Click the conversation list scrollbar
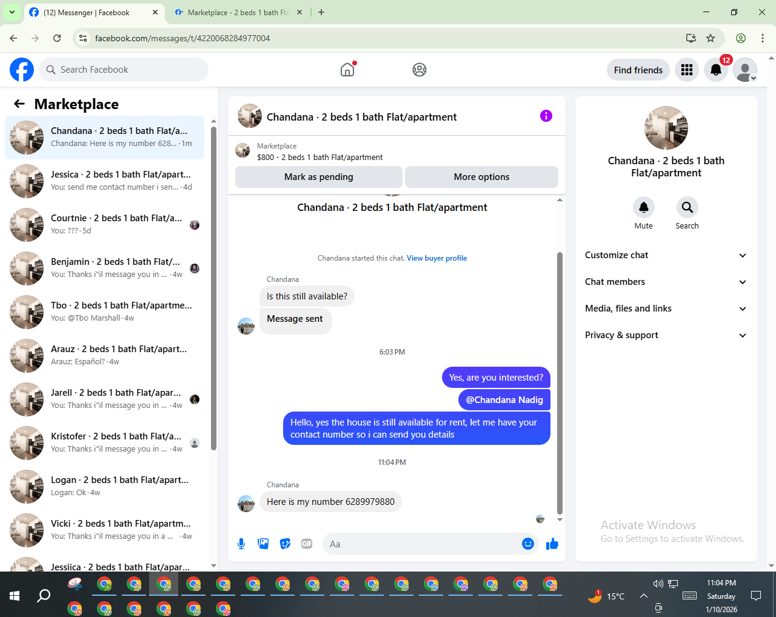 [213, 288]
